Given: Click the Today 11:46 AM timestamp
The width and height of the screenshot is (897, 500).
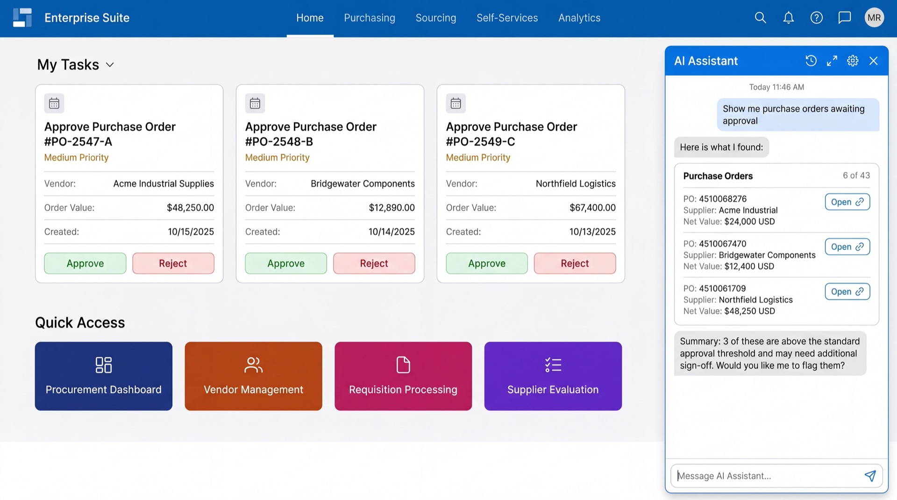Looking at the screenshot, I should pos(776,87).
